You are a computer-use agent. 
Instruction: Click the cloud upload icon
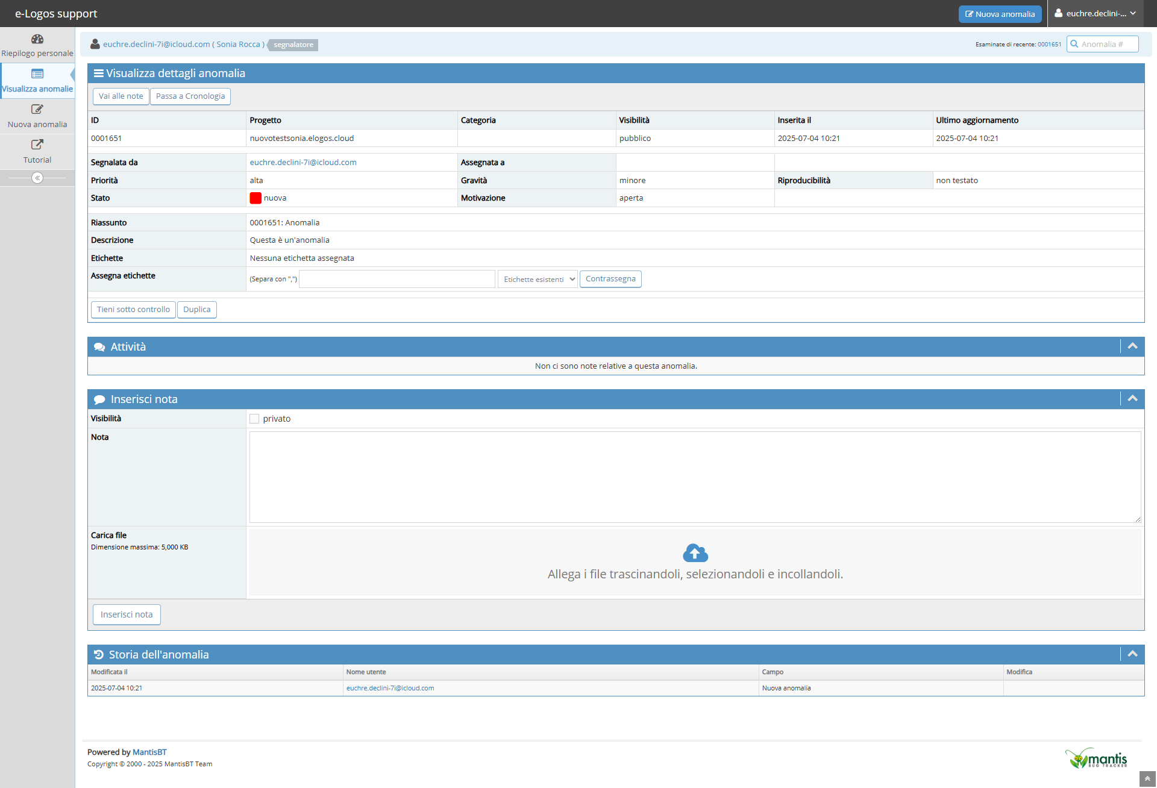click(695, 552)
